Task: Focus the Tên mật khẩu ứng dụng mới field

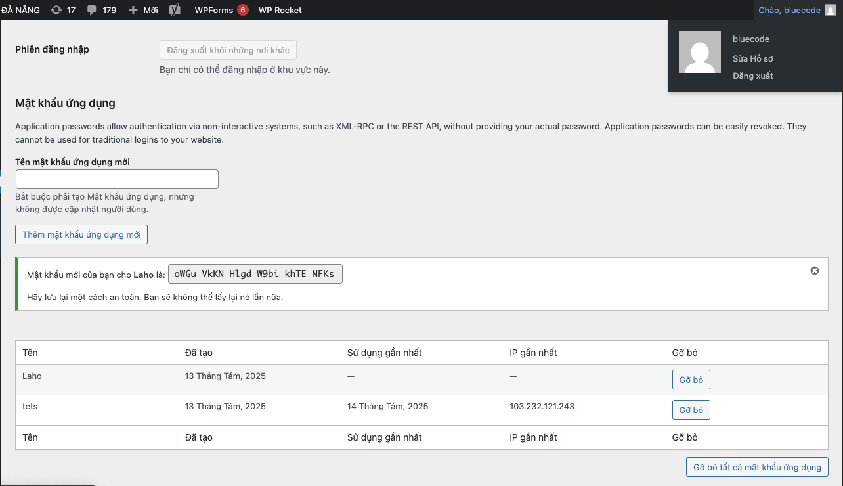Action: click(x=117, y=179)
